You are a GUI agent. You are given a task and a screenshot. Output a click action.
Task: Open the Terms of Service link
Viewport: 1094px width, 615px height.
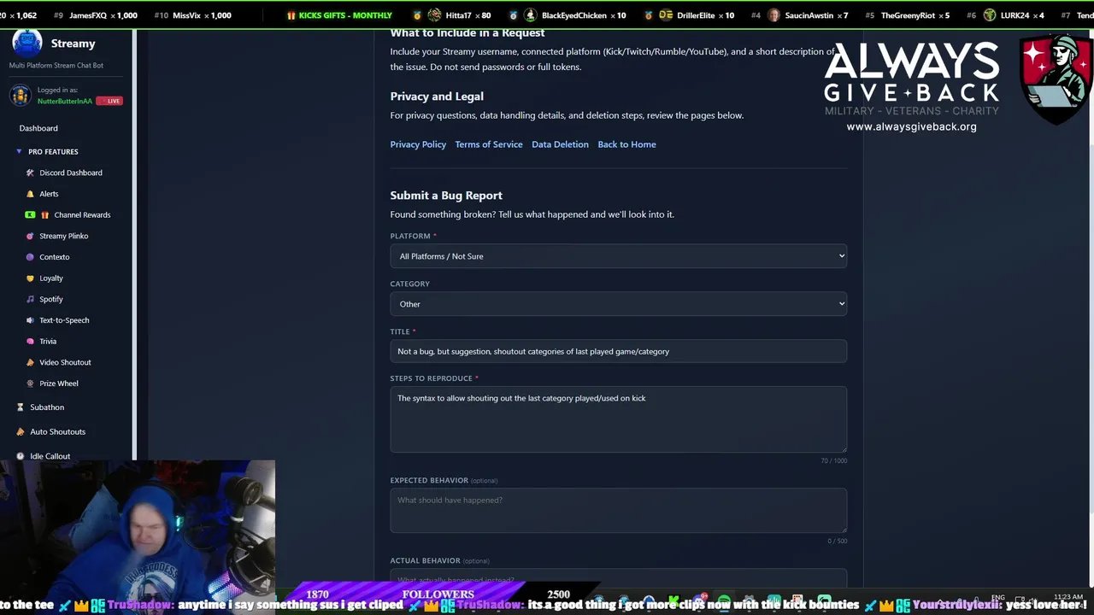[x=488, y=144]
